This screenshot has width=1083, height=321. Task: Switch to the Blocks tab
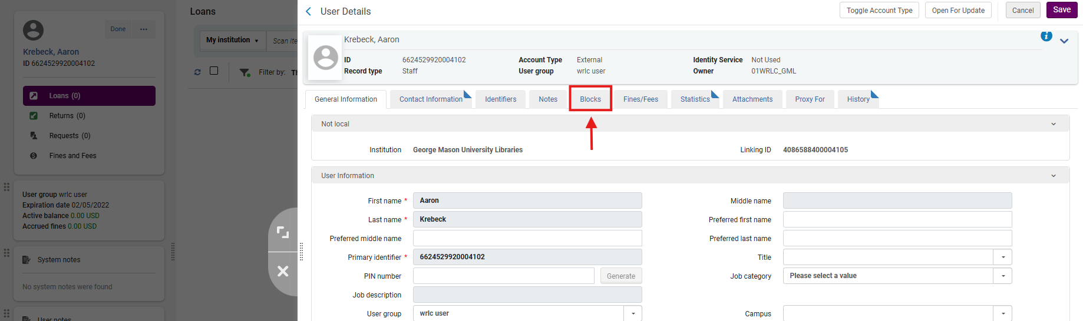[590, 99]
